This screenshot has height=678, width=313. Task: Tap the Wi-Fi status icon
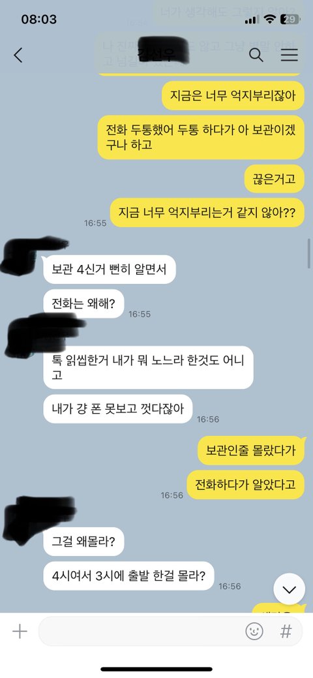point(270,20)
